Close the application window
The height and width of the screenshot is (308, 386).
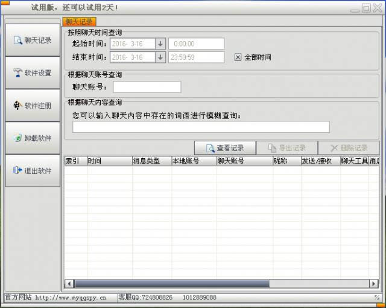click(378, 8)
